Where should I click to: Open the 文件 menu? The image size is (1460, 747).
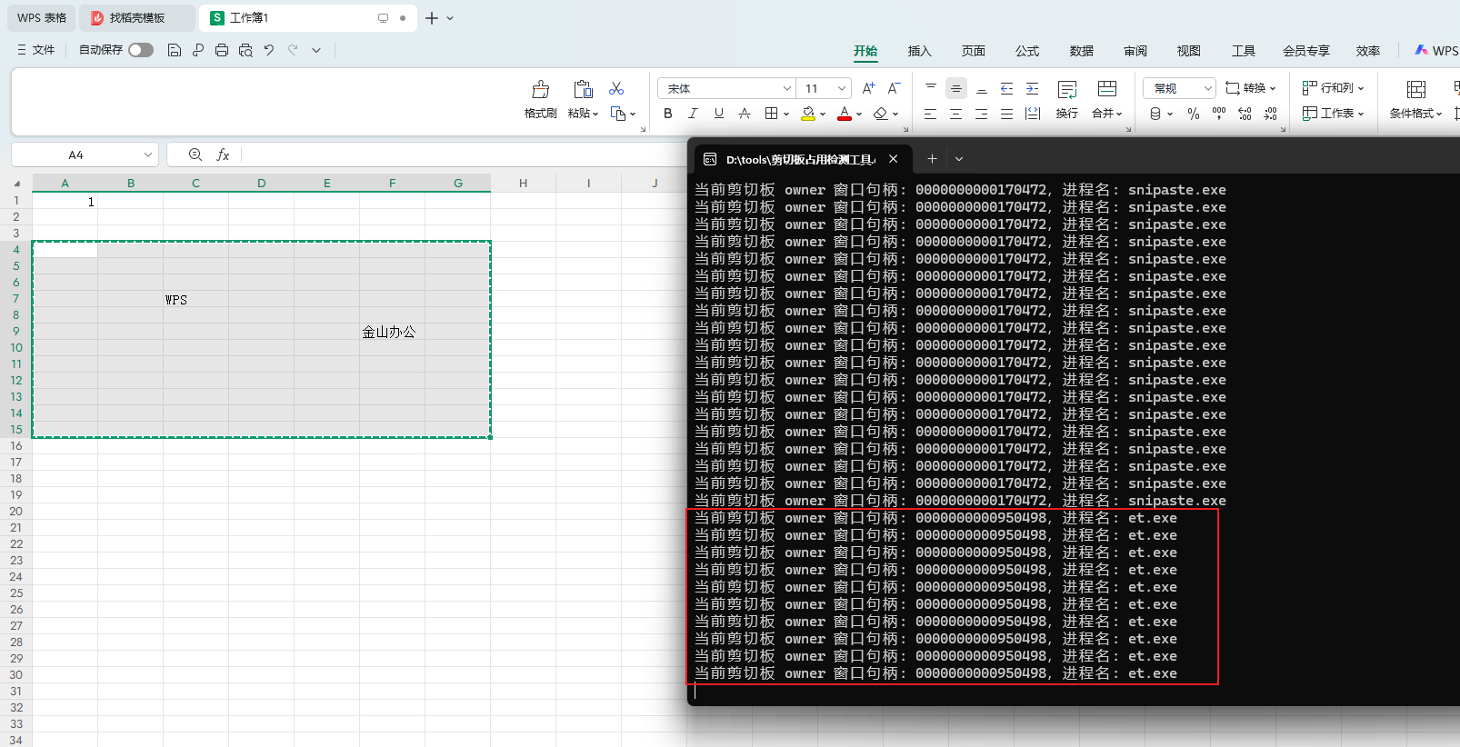click(x=36, y=50)
